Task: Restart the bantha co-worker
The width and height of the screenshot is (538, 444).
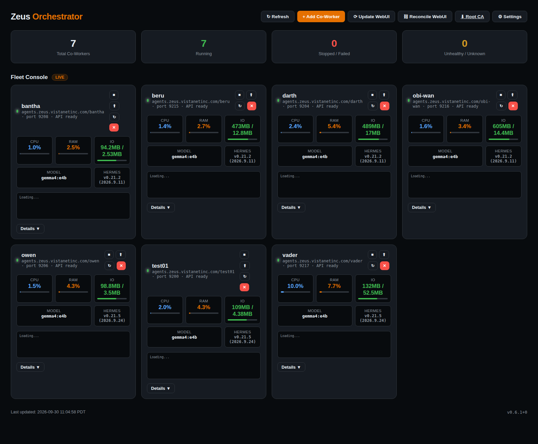Action: click(x=114, y=117)
